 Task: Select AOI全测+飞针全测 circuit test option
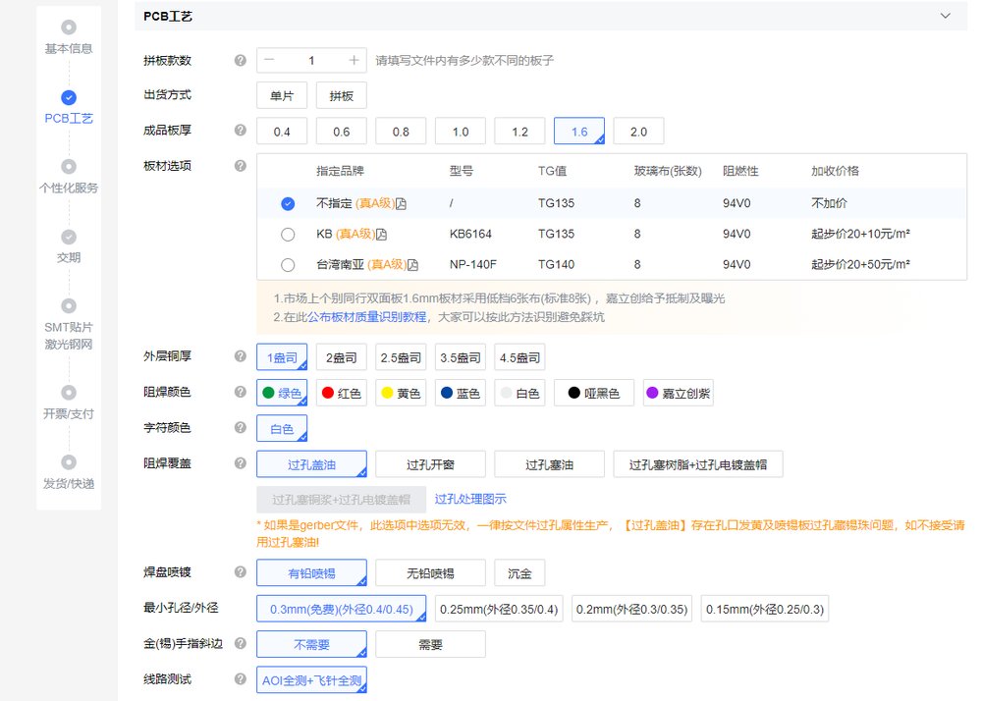[x=312, y=679]
